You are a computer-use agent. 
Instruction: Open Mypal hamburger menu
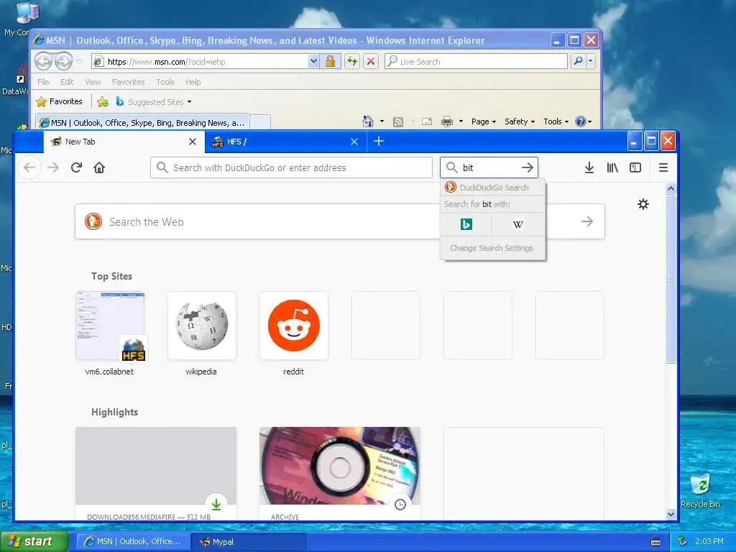click(663, 167)
